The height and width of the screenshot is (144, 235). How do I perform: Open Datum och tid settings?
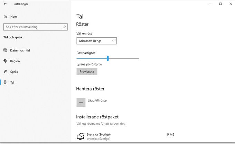tap(20, 50)
